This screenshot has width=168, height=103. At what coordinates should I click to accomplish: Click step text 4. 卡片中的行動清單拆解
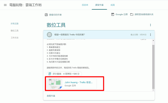(57, 56)
